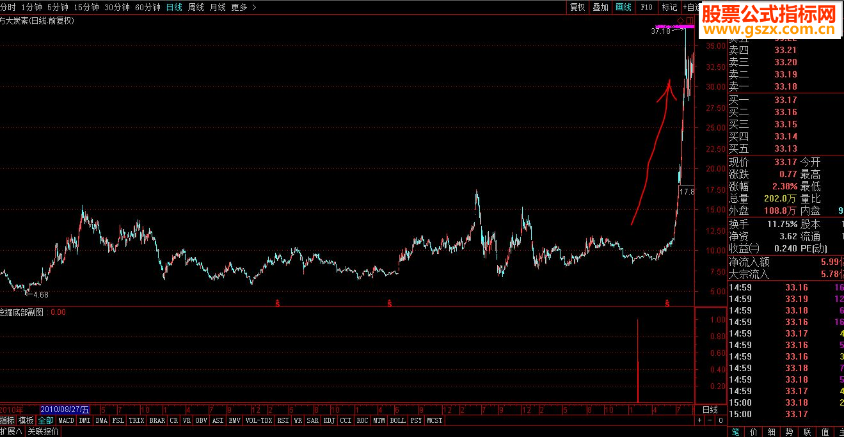Click the 日线 period label below chart
Viewport: 844px width, 437px height.
(x=710, y=409)
